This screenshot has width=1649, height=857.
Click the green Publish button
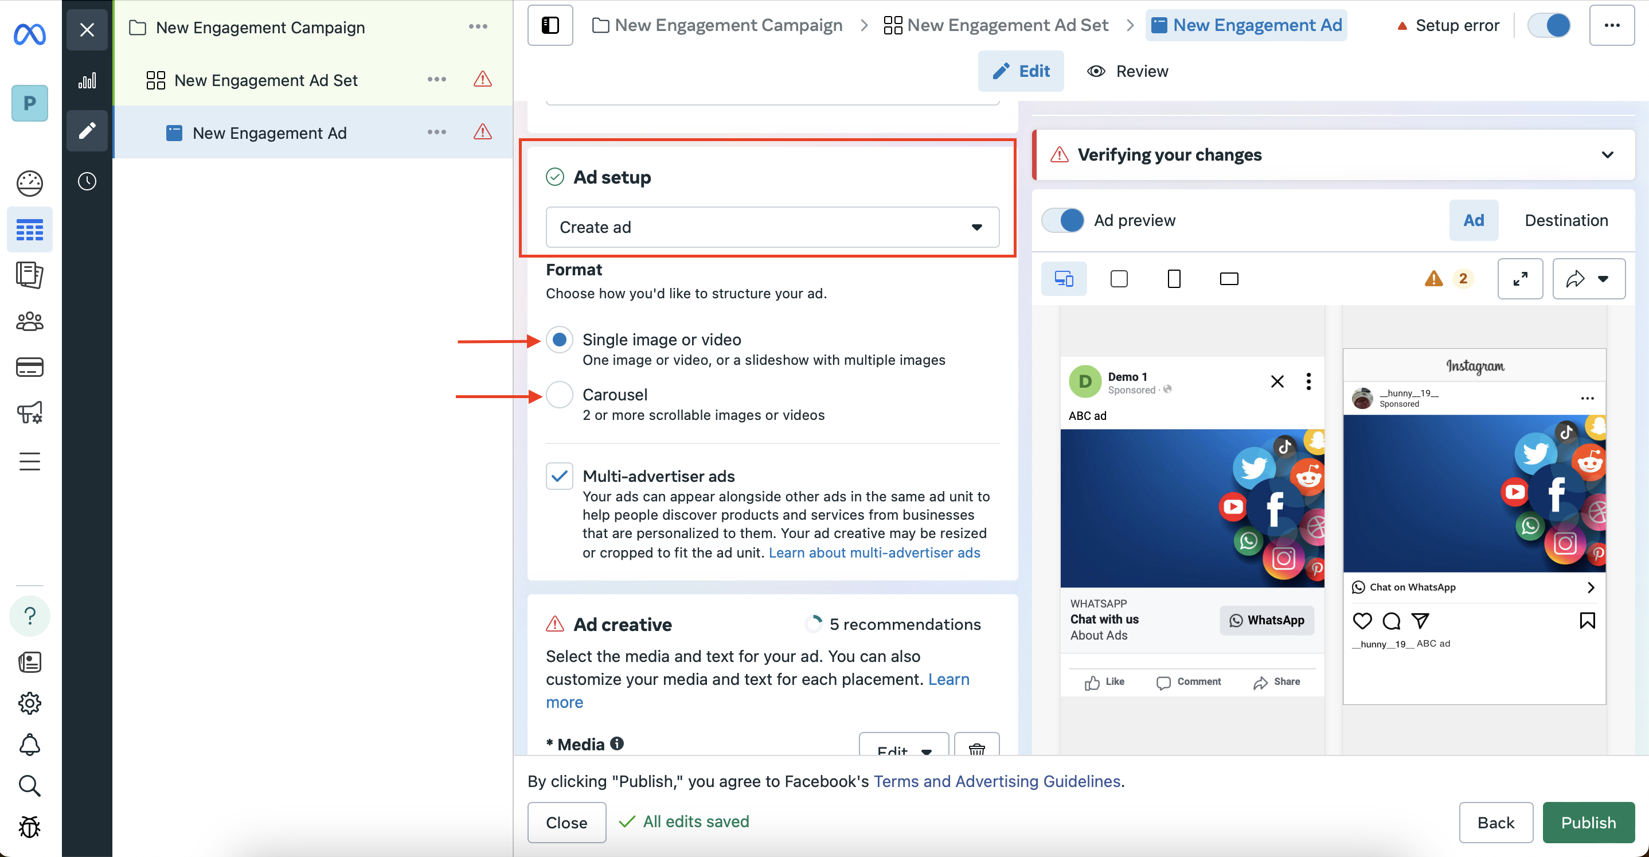click(x=1589, y=823)
